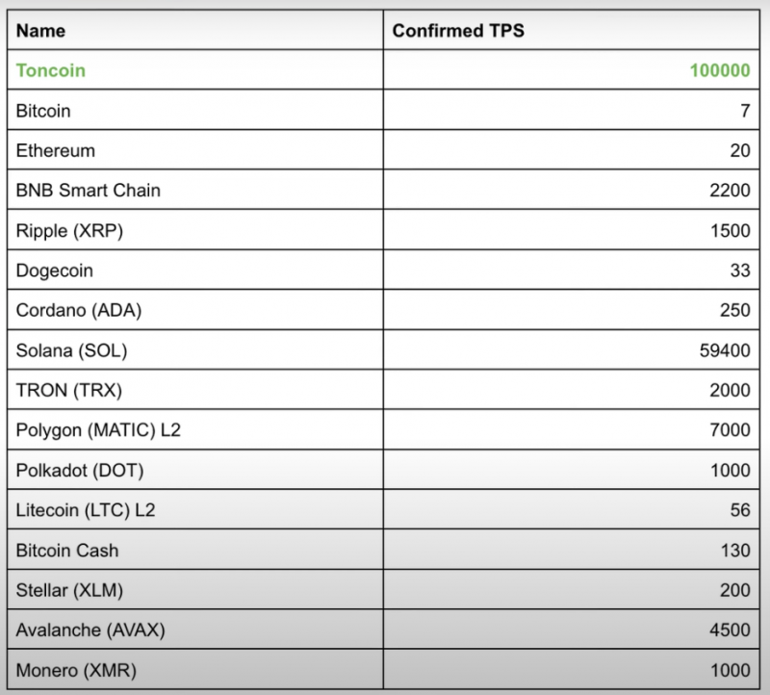Select the green Toncoin name cell
Screen dimensions: 770x695
coord(195,69)
